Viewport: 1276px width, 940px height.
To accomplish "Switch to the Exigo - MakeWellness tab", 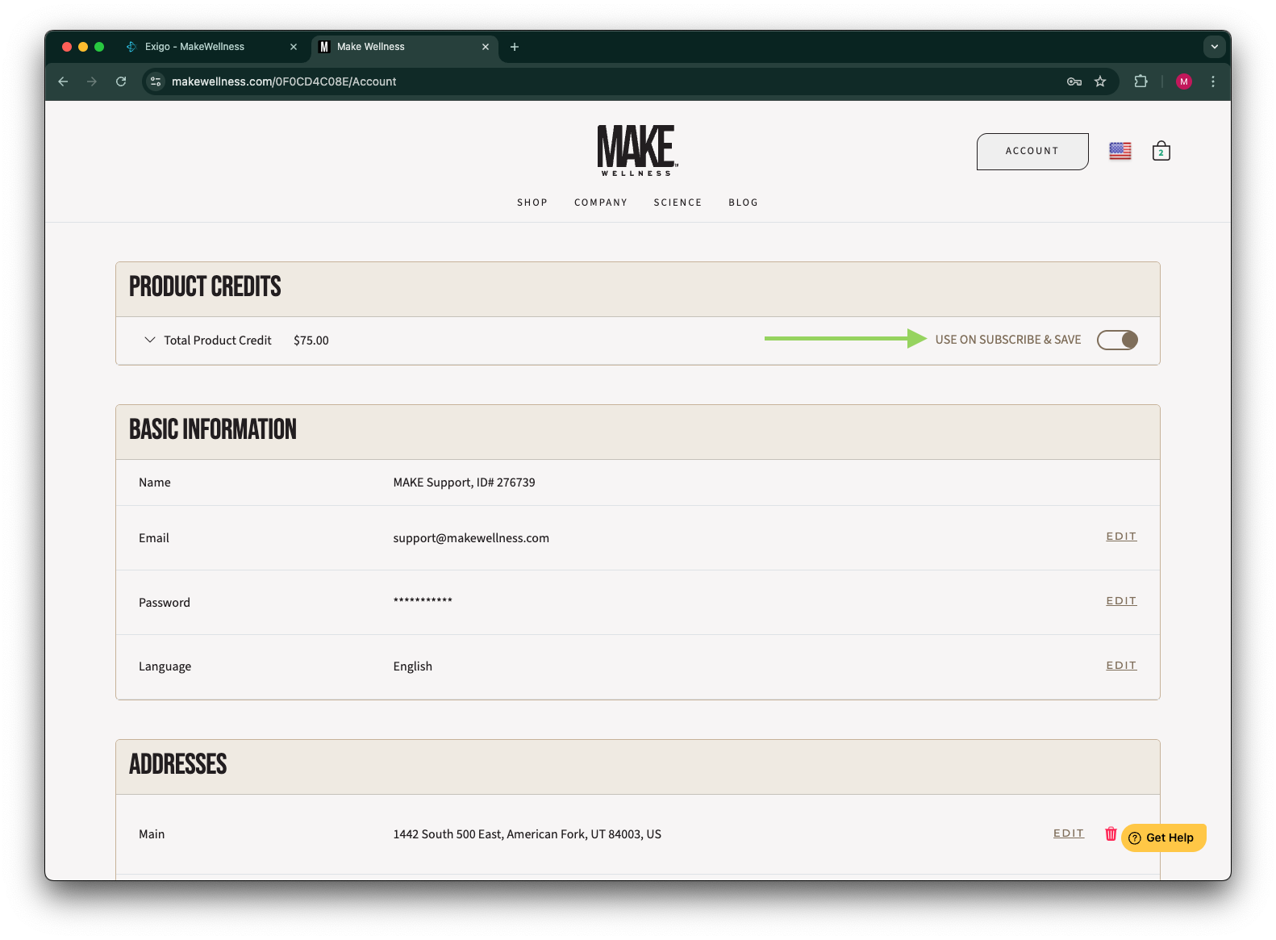I will point(212,47).
